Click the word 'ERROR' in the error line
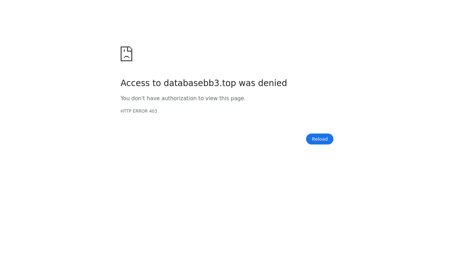The width and height of the screenshot is (454, 255). (140, 111)
